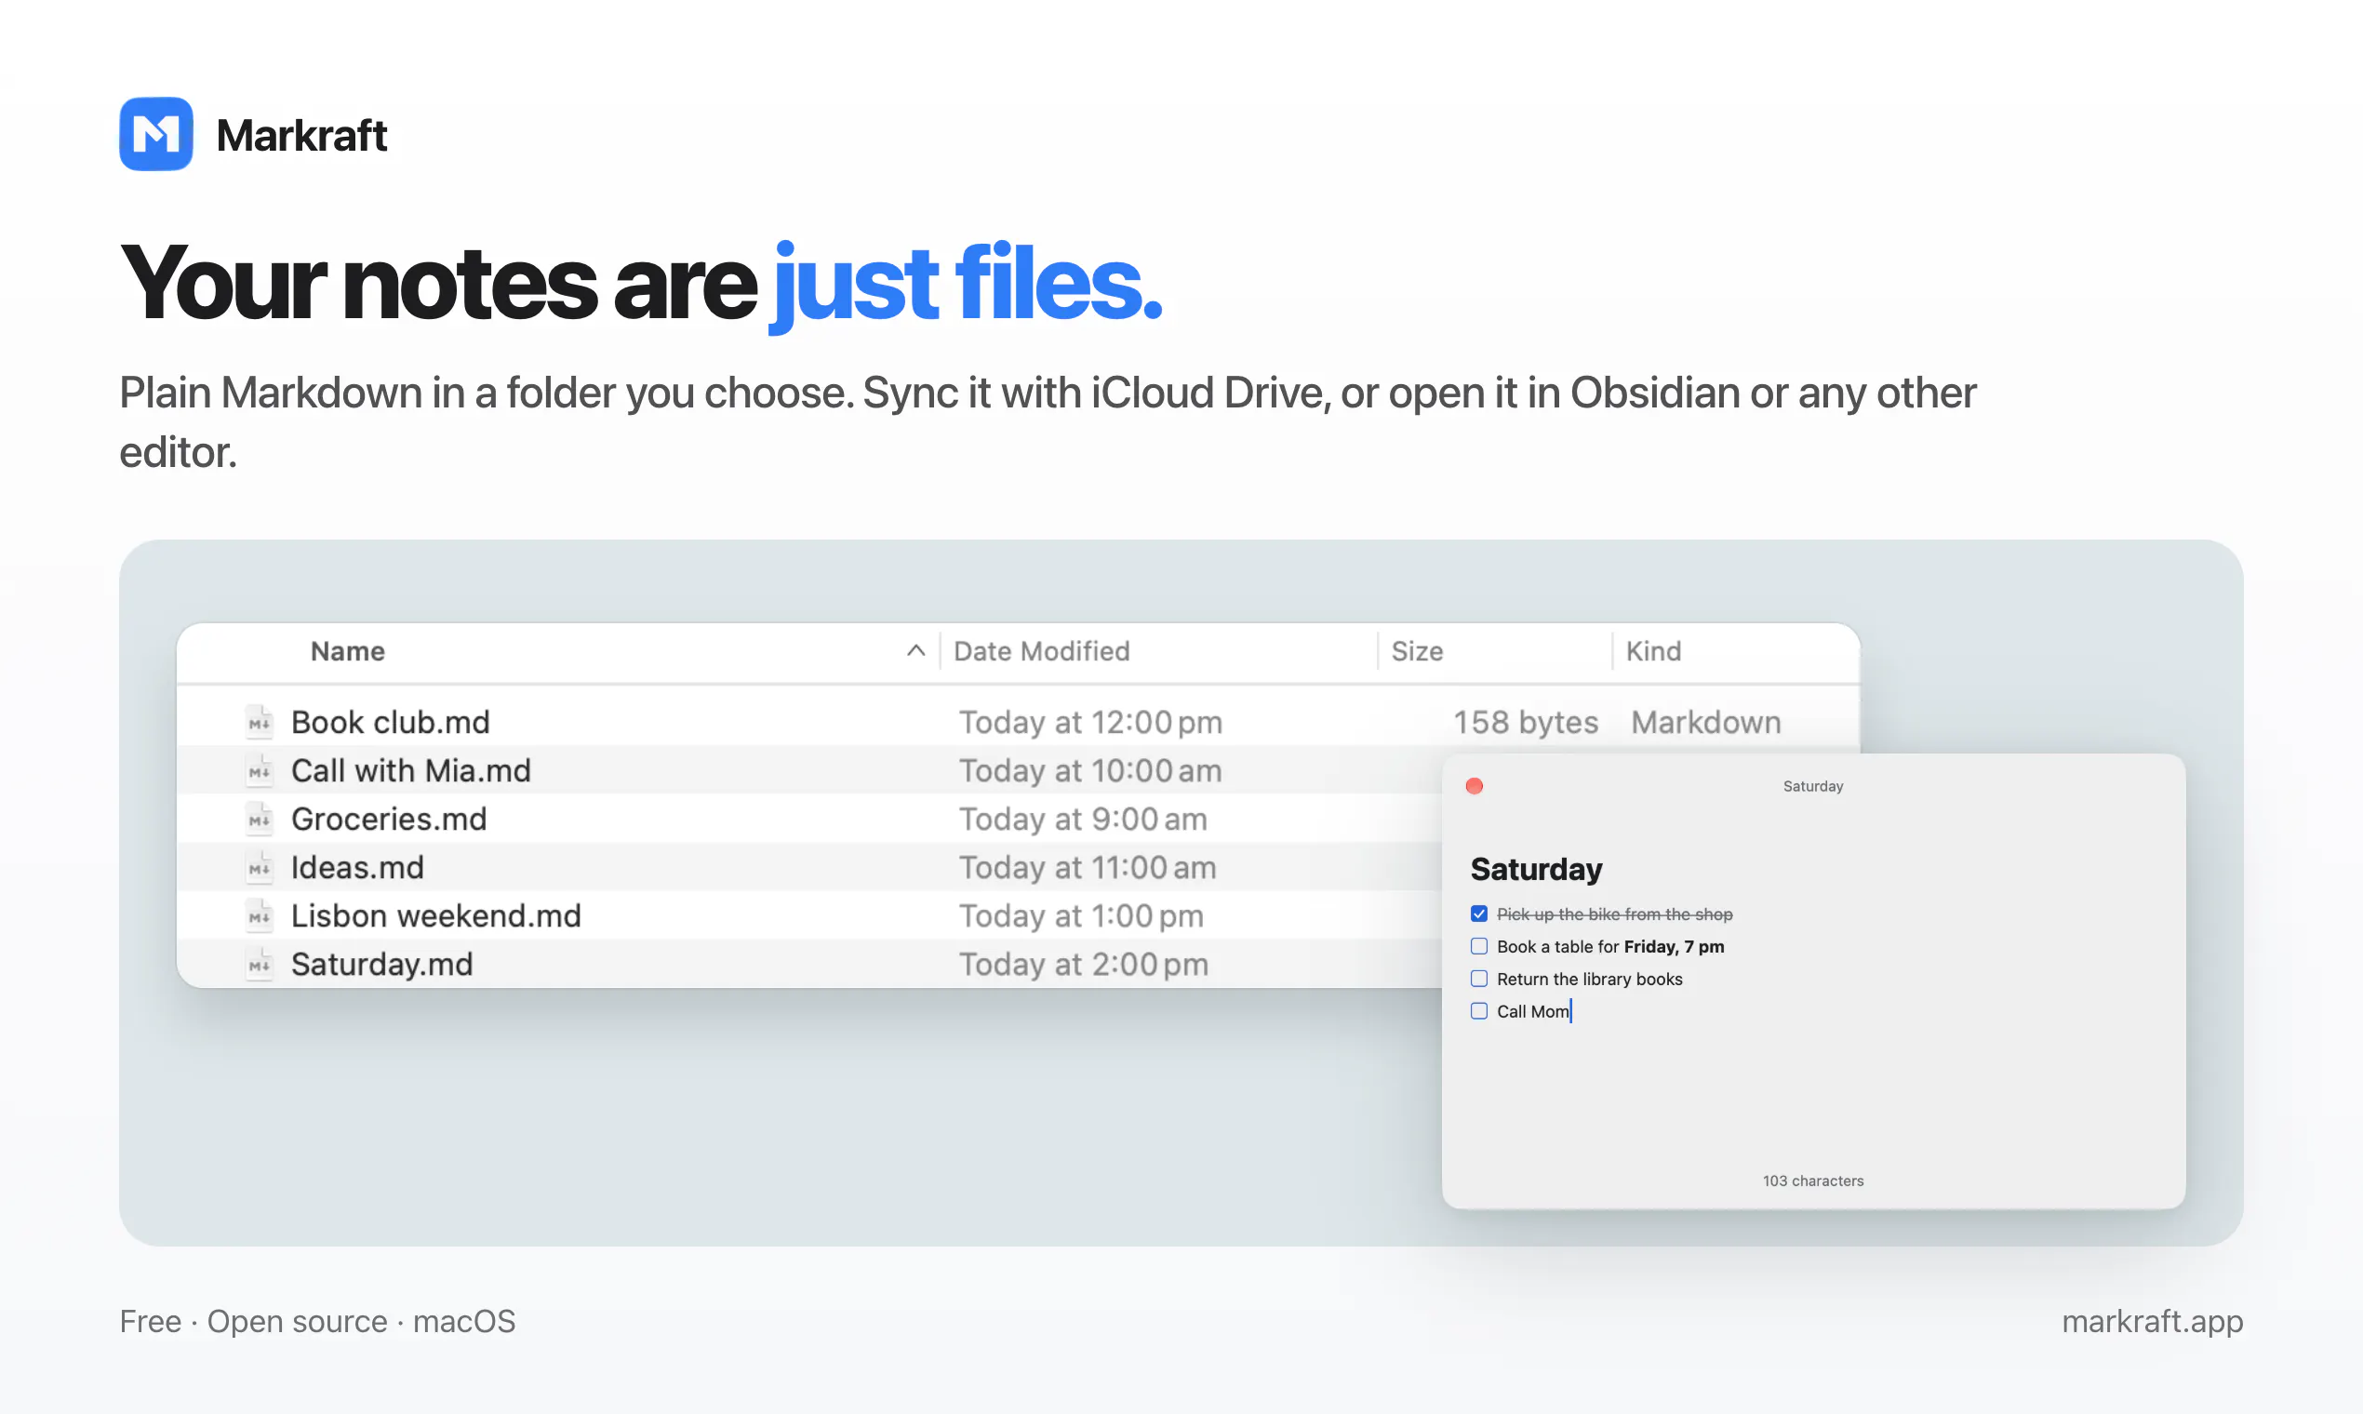2363x1414 pixels.
Task: Select Saturday.md in the file list
Action: (x=382, y=966)
